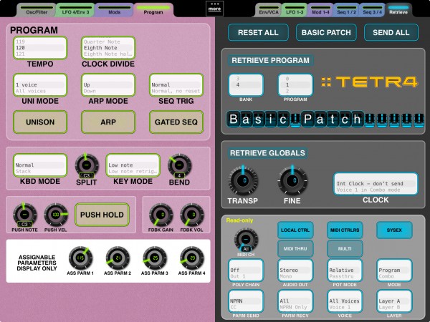
Task: Click the RESET ALL button
Action: pyautogui.click(x=258, y=33)
